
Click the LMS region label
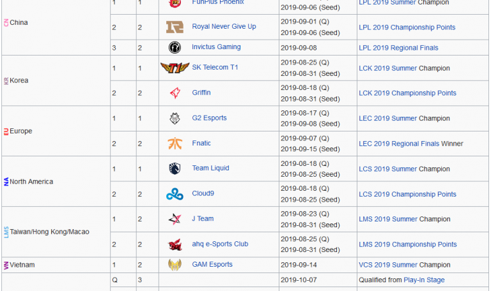6,232
